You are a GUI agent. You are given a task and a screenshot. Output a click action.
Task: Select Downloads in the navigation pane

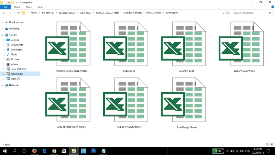[16, 50]
